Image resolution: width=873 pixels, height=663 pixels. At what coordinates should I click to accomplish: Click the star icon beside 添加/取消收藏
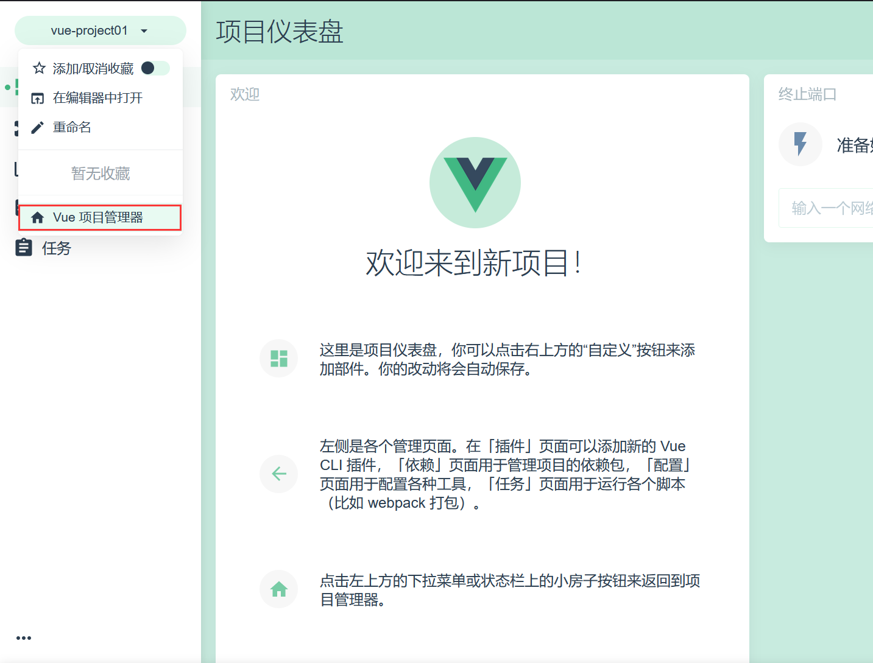pyautogui.click(x=39, y=68)
